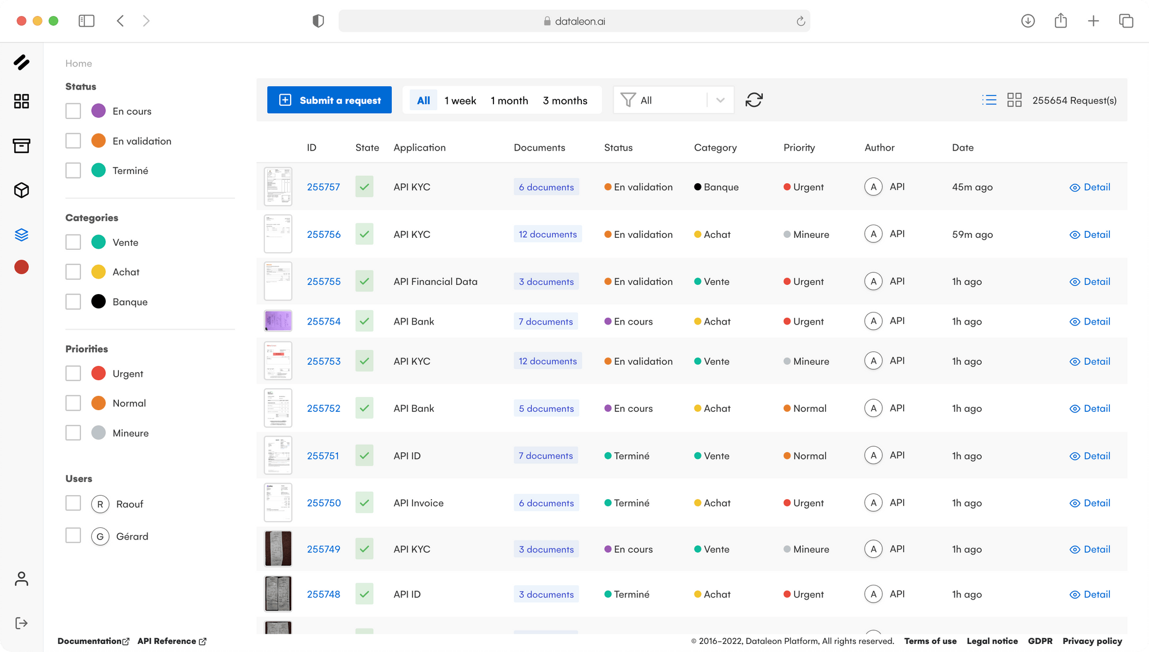Open the user profile sidebar icon
Image resolution: width=1149 pixels, height=652 pixels.
tap(21, 578)
